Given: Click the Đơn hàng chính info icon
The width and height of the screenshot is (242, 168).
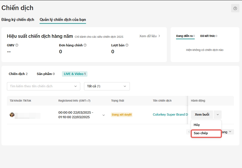Looking at the screenshot, I should pos(85,45).
